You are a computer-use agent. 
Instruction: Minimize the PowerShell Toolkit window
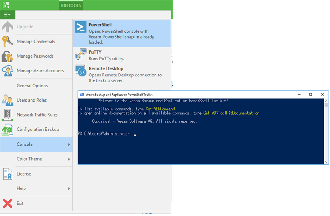(299, 95)
